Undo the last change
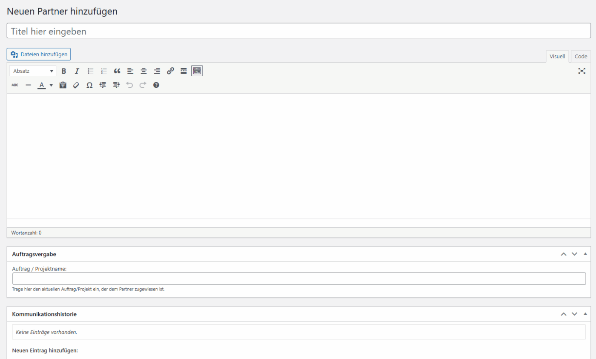The image size is (596, 359). (129, 85)
